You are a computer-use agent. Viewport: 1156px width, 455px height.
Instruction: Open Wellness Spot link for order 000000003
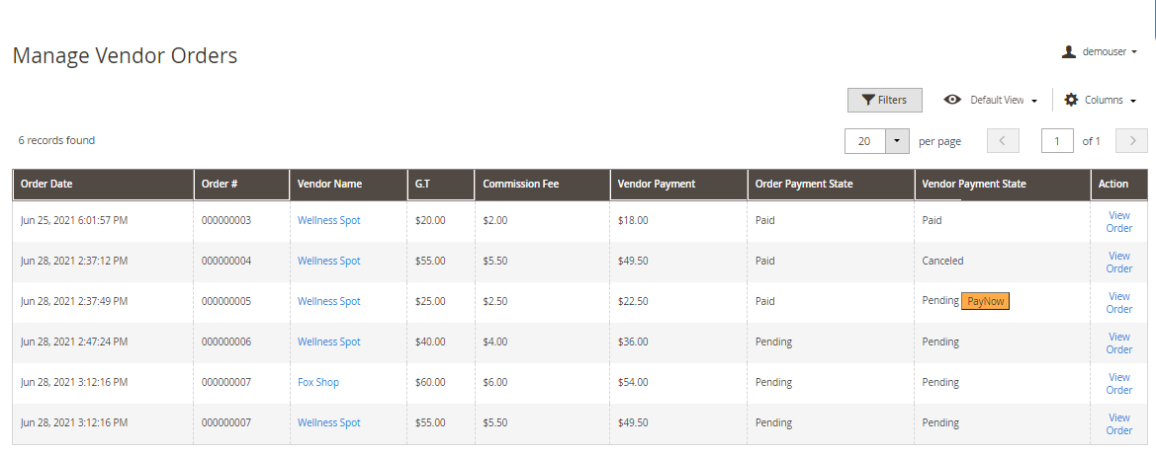pyautogui.click(x=328, y=220)
